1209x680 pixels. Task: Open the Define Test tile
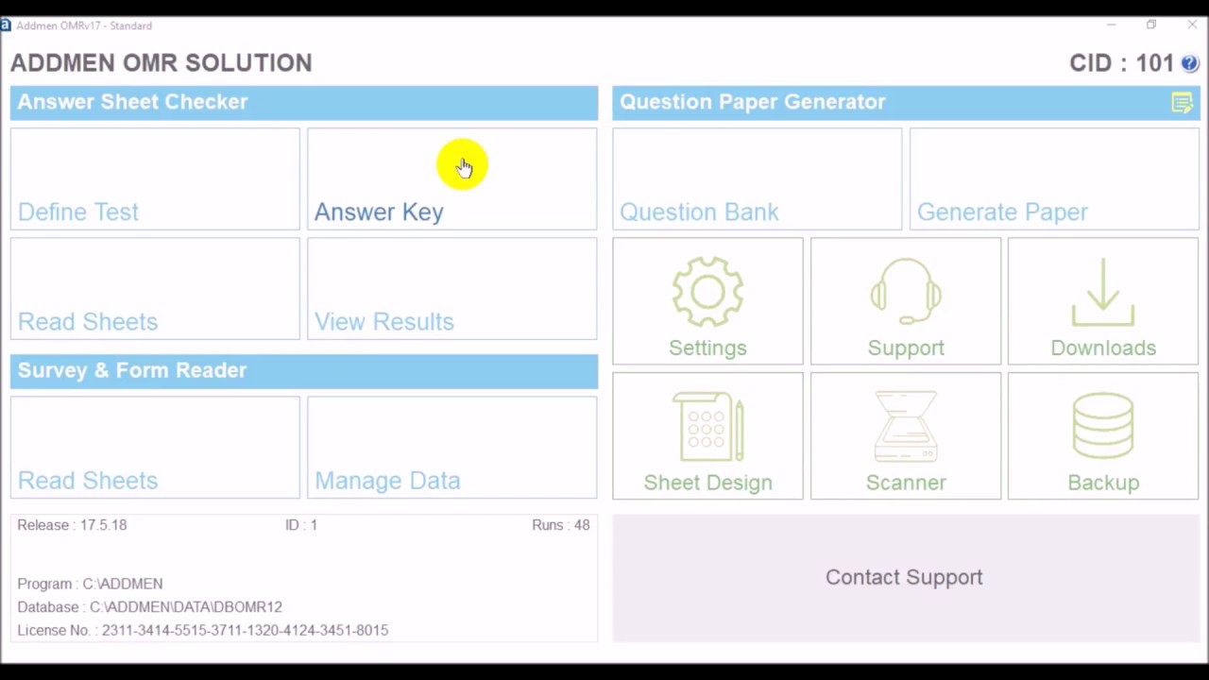coord(155,179)
